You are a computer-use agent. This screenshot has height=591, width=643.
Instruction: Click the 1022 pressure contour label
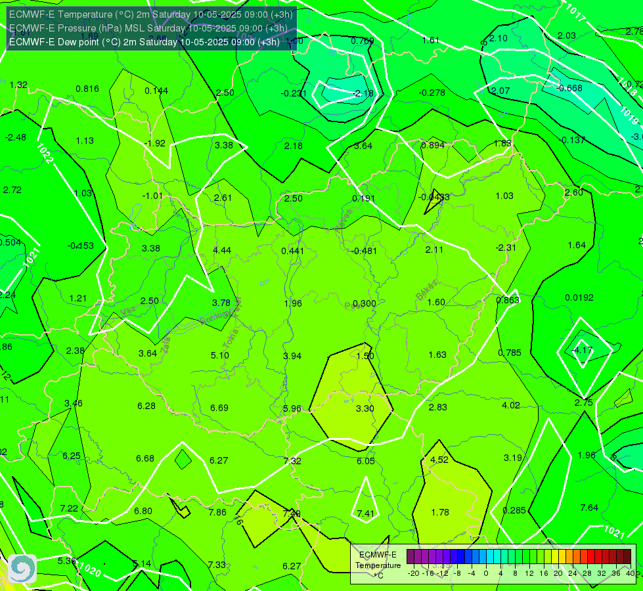44,153
